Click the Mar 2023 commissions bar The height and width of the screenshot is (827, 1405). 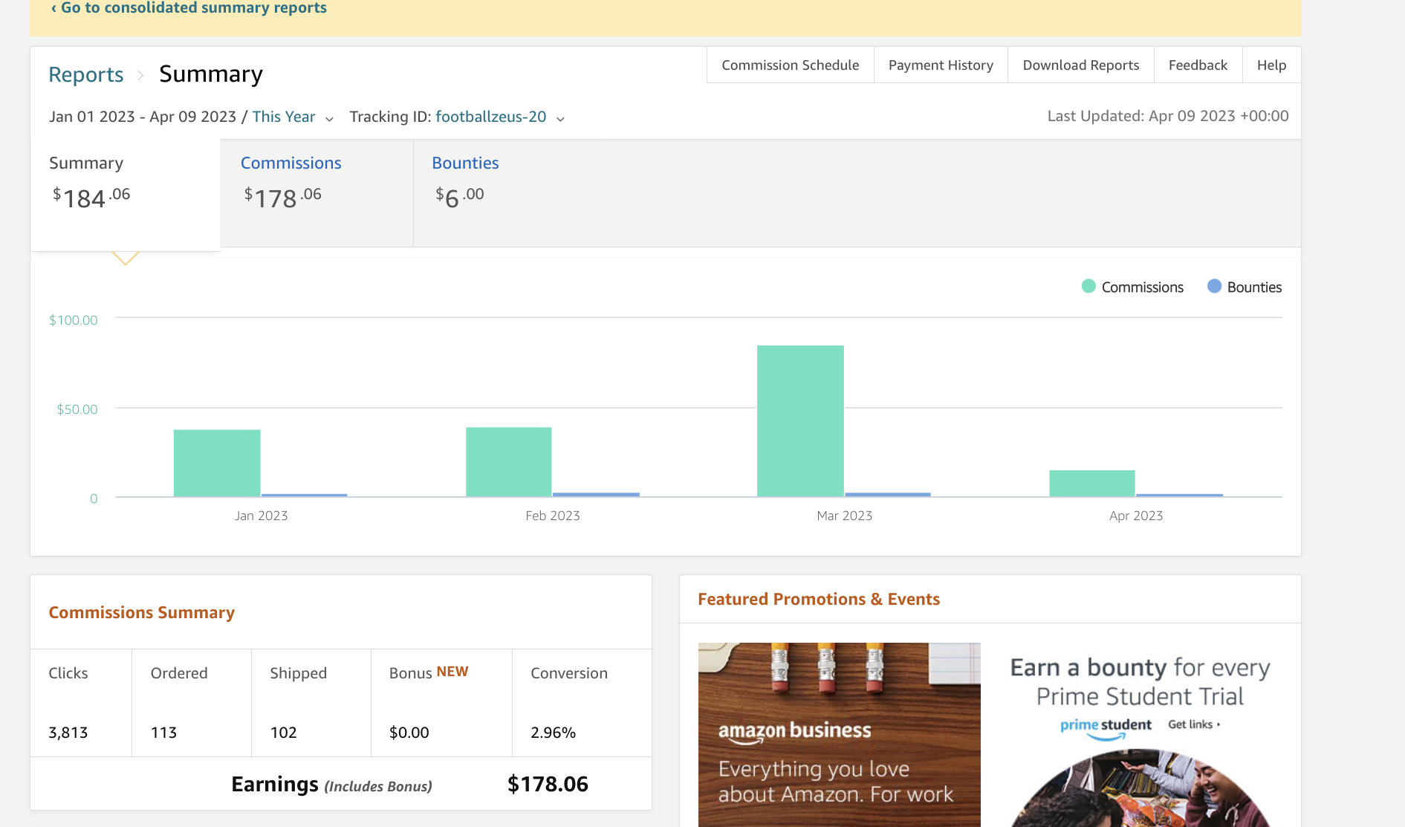pos(800,421)
